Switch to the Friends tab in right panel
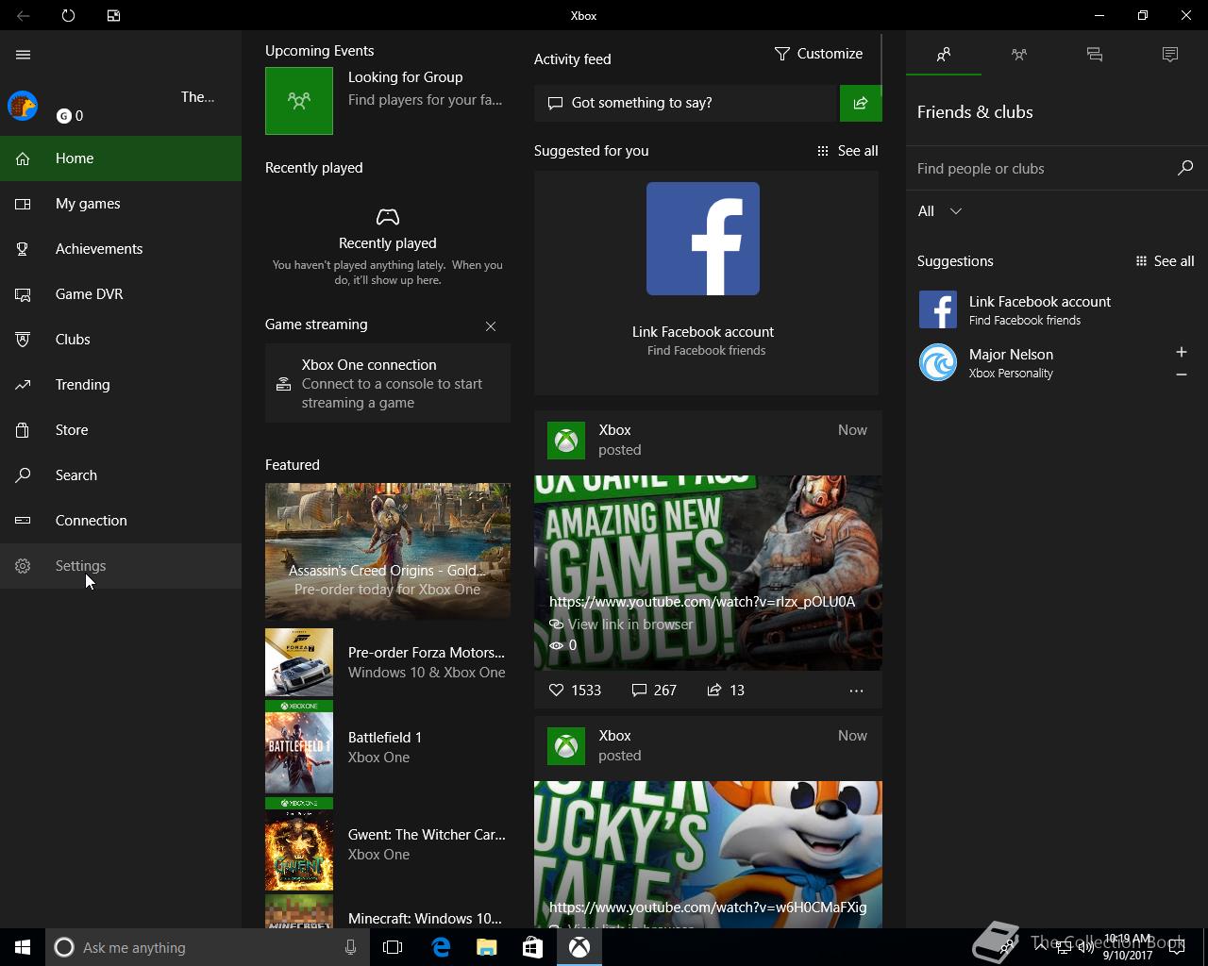The height and width of the screenshot is (966, 1208). [x=944, y=55]
